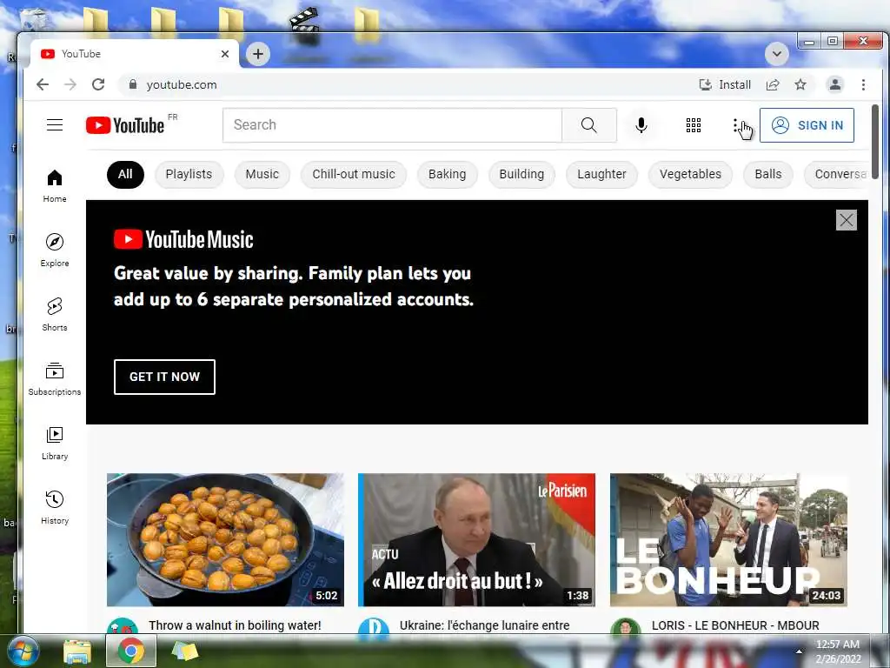
Task: Select the Baking filter chip
Action: (448, 174)
